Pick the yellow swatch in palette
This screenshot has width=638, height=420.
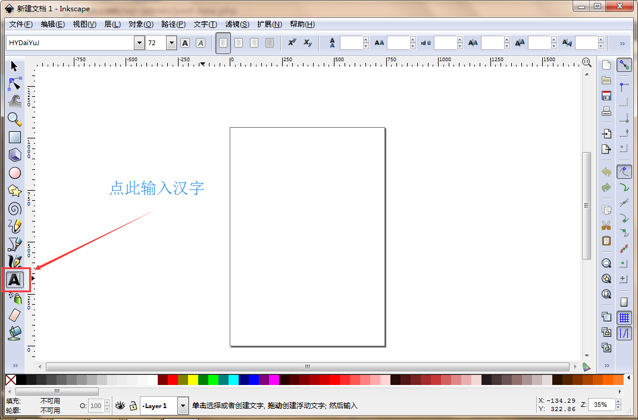tap(193, 380)
